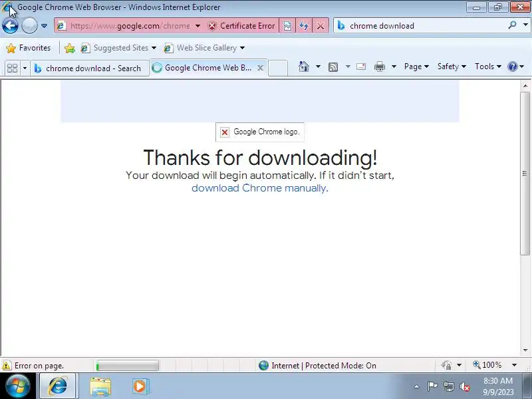Click the Help question mark icon
The width and height of the screenshot is (532, 399).
click(512, 66)
